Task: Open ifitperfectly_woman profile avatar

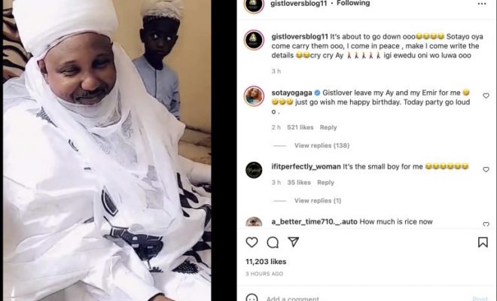Action: [254, 170]
